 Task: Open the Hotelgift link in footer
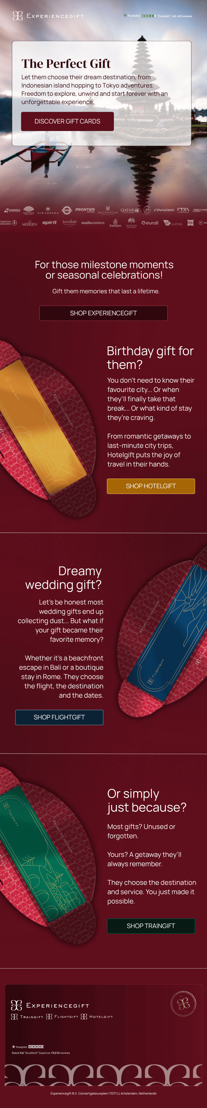tap(97, 1016)
